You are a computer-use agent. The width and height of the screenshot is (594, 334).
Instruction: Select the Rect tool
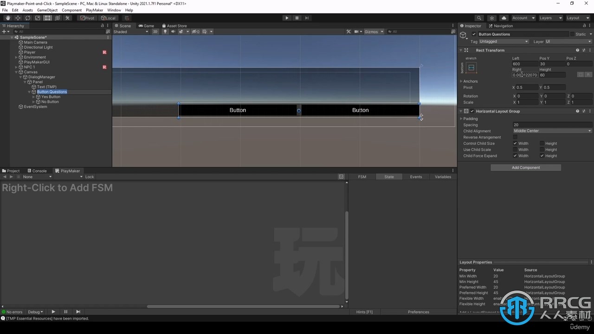pyautogui.click(x=48, y=18)
